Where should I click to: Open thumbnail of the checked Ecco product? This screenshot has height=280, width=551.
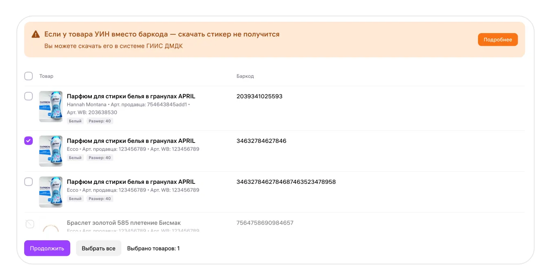(x=51, y=151)
